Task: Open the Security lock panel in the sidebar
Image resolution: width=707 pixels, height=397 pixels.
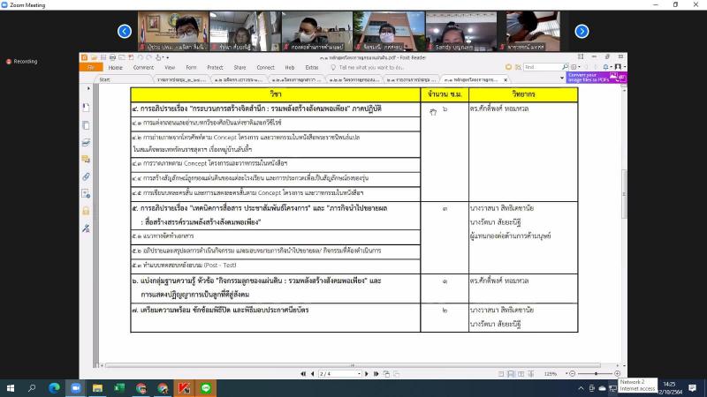Action: pos(86,211)
